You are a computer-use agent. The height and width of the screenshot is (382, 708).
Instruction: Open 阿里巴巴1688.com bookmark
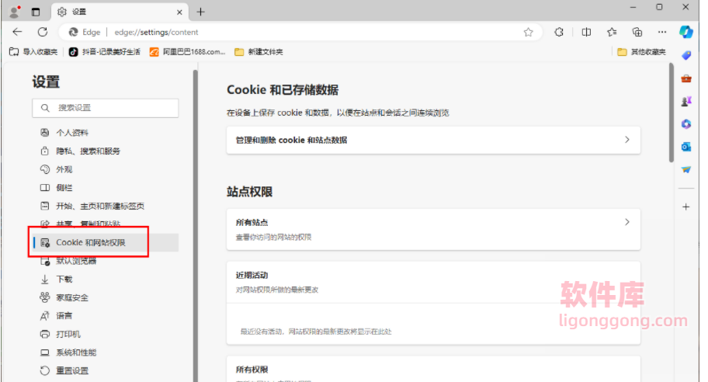click(187, 52)
